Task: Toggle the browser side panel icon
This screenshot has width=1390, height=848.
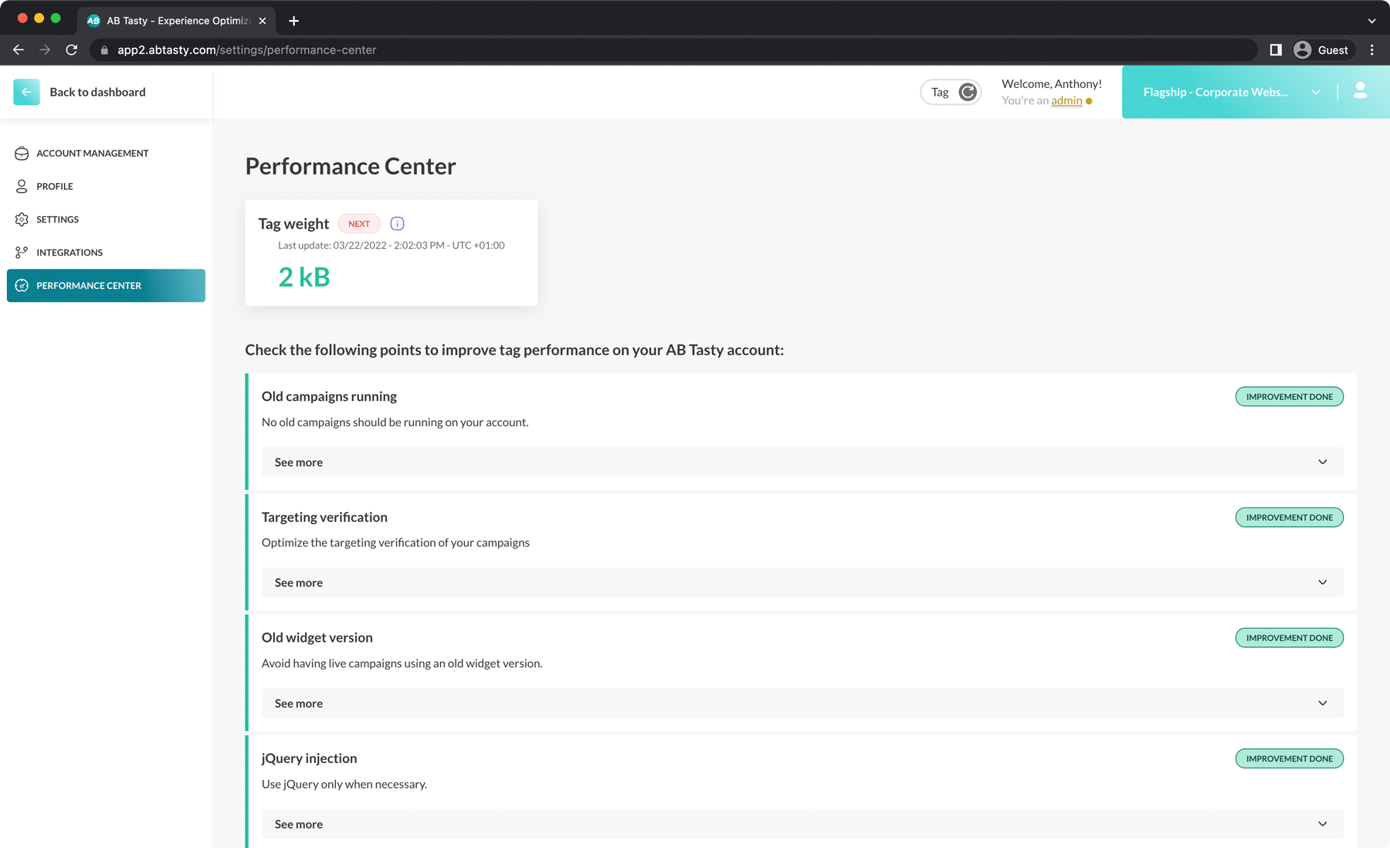Action: point(1276,49)
